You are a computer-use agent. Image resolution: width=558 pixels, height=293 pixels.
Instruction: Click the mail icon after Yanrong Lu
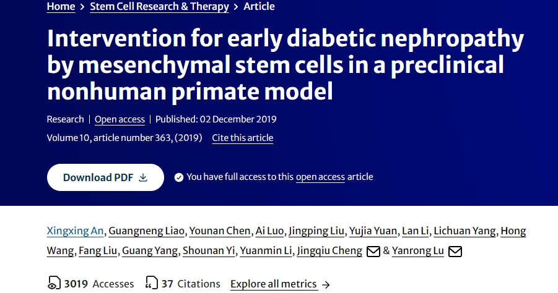[455, 251]
